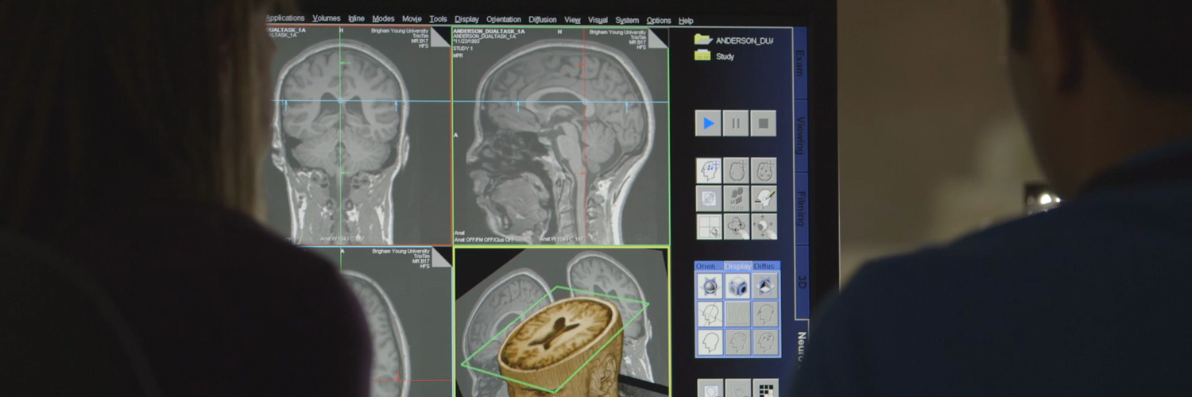Start movie playback with the blue play button
Viewport: 1192px width, 397px height.
click(708, 123)
